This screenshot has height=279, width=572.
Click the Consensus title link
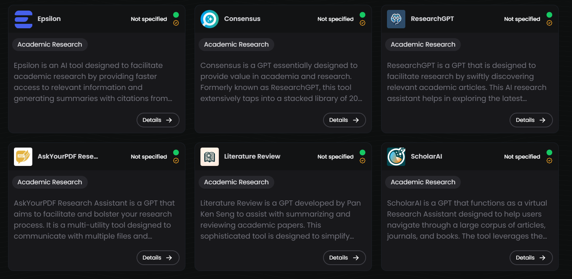pyautogui.click(x=242, y=19)
